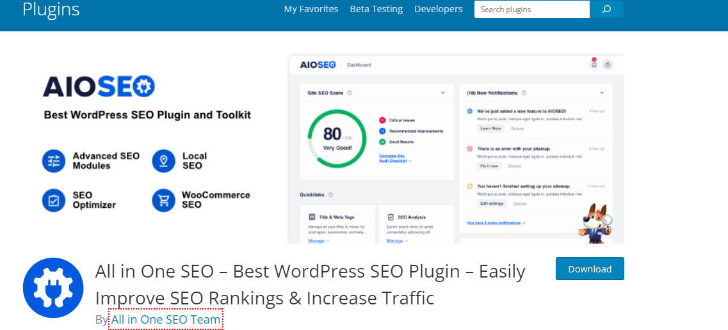Screen dimensions: 728x330
Task: Click the notifications icon with red badge
Action: pyautogui.click(x=594, y=65)
